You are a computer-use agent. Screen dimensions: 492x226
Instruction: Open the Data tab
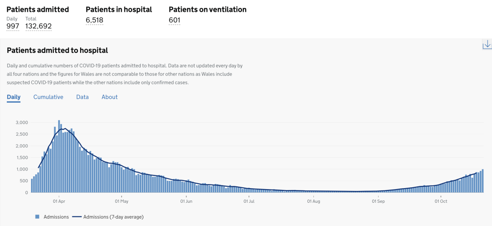82,97
